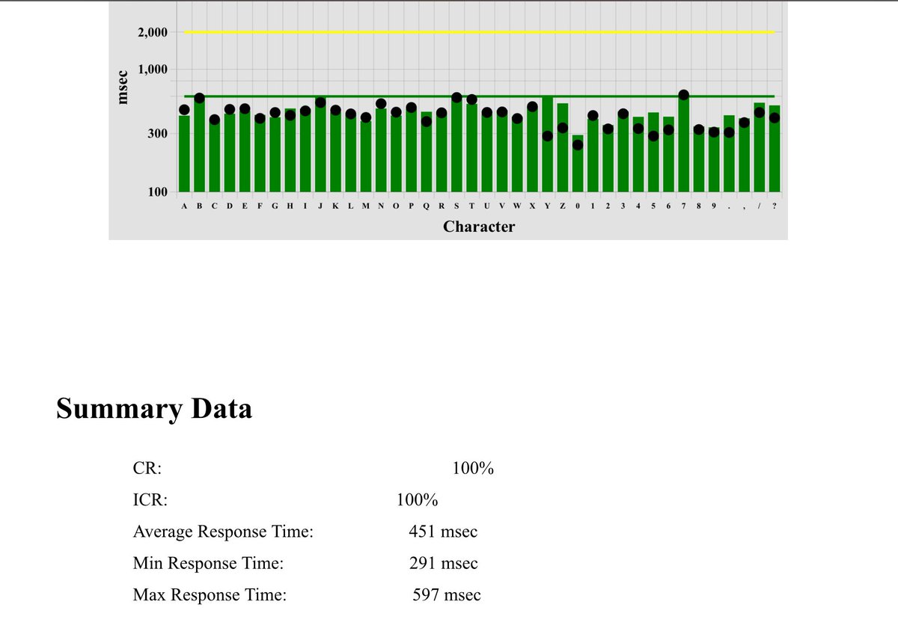Click the x-axis label 'J'
This screenshot has width=898, height=640.
[x=320, y=206]
